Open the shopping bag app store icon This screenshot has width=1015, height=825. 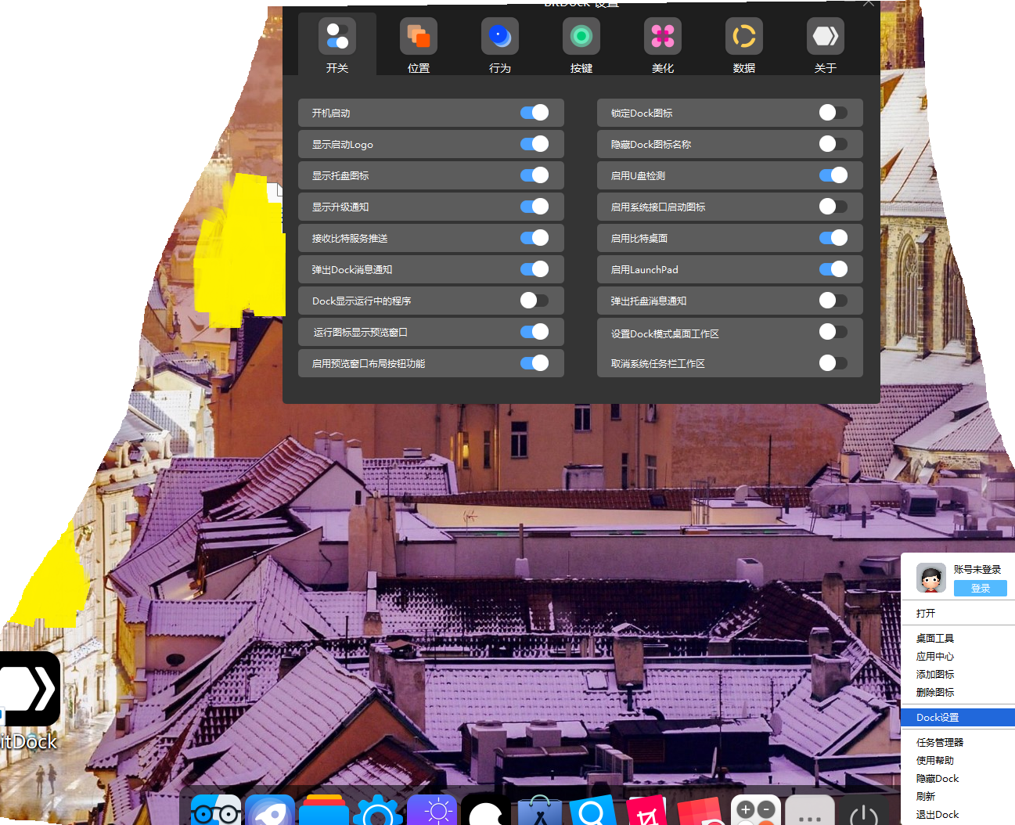click(x=540, y=811)
